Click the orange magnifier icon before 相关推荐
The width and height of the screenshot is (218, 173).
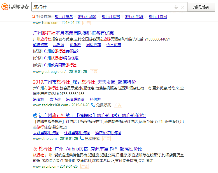click(x=33, y=17)
